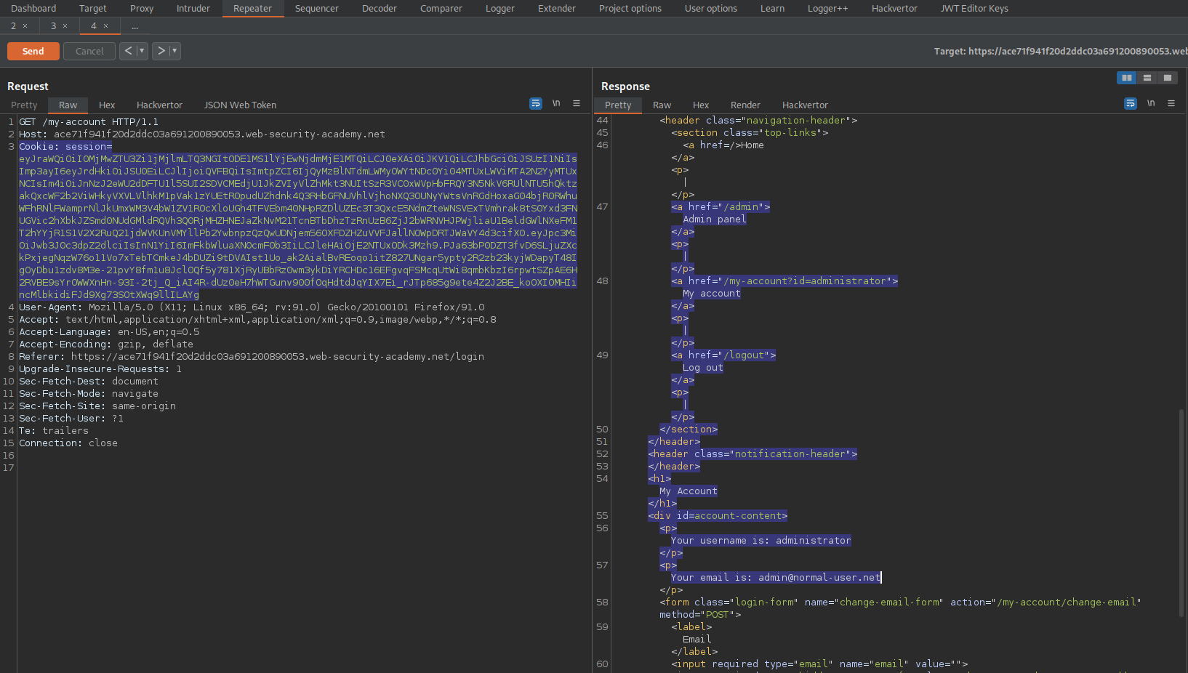Select Repeater sub-tab 2
Viewport: 1188px width, 673px height.
coord(13,26)
